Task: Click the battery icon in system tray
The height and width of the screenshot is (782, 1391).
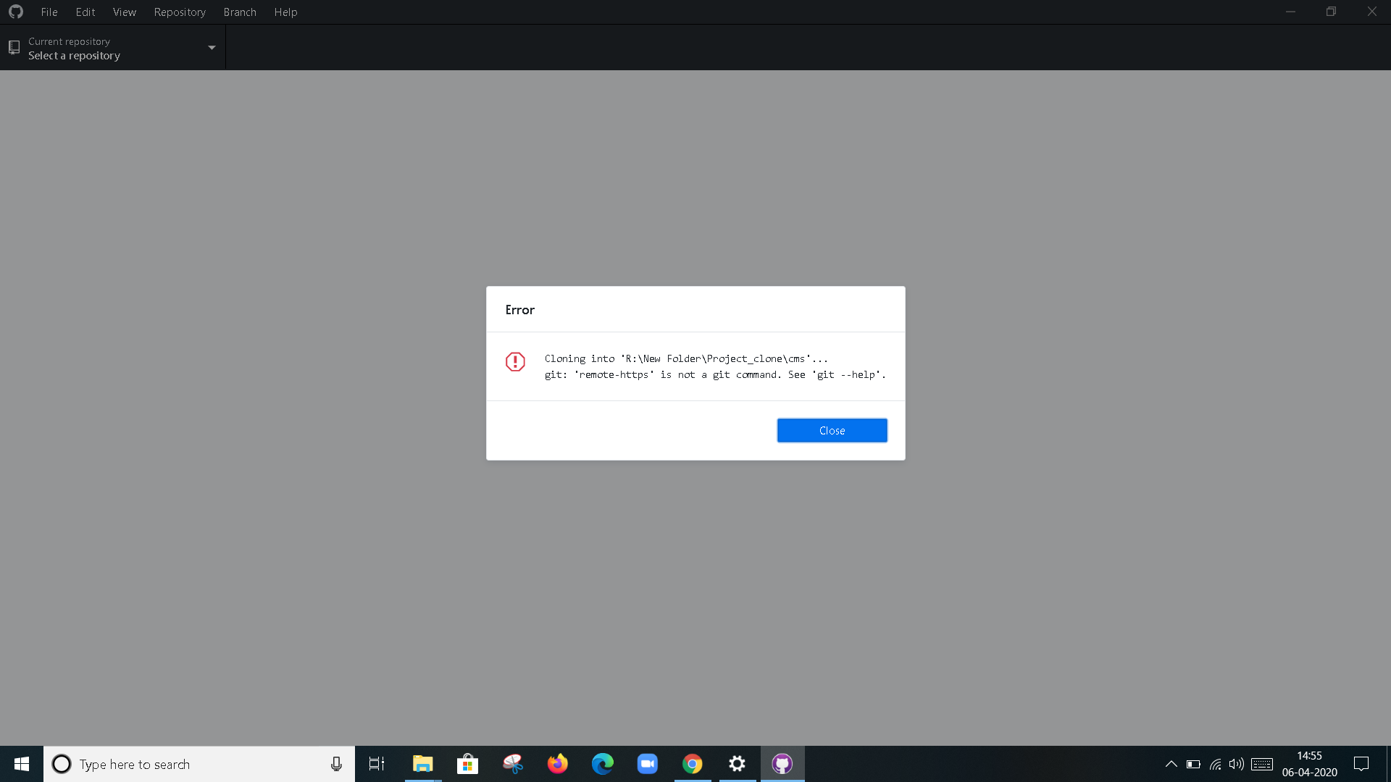Action: pyautogui.click(x=1193, y=764)
